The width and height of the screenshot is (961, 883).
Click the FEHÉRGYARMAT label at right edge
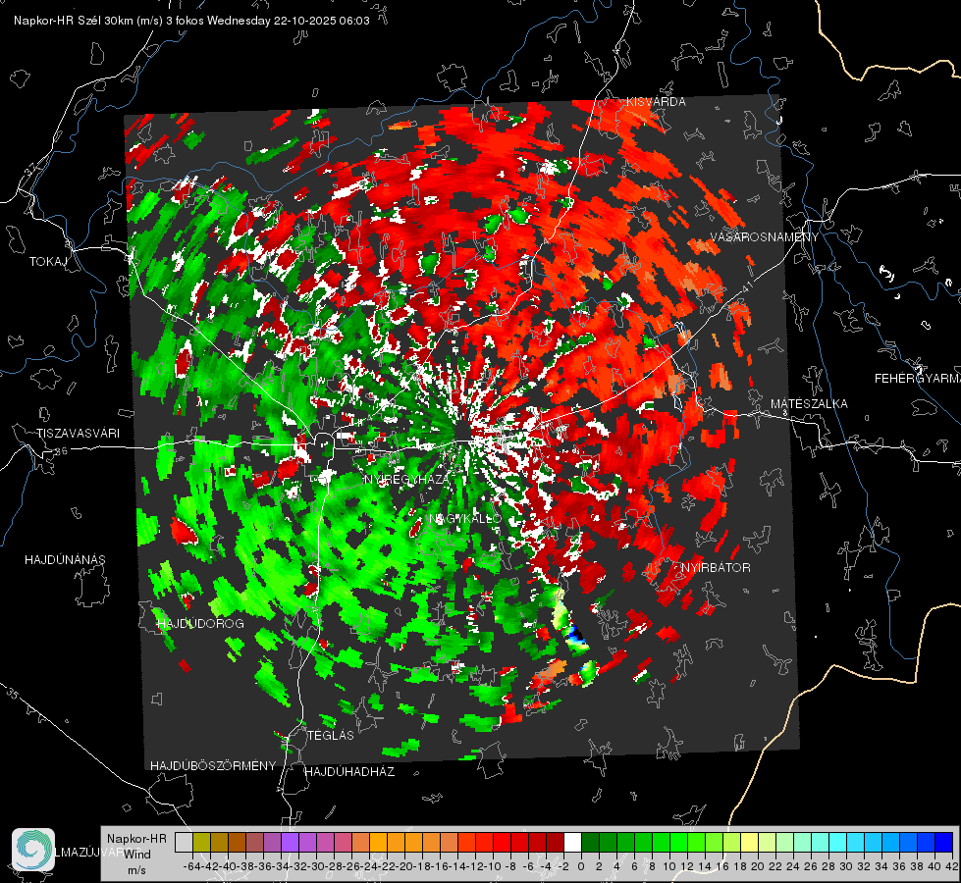pyautogui.click(x=917, y=379)
